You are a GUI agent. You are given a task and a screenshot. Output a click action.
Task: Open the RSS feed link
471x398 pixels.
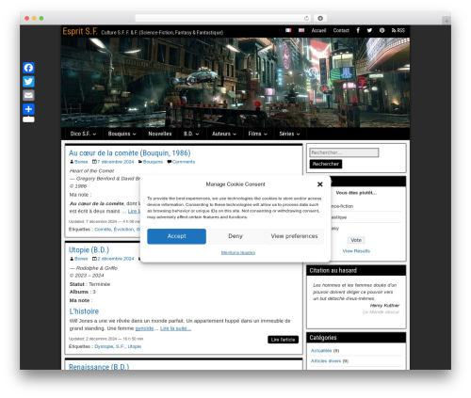click(398, 30)
